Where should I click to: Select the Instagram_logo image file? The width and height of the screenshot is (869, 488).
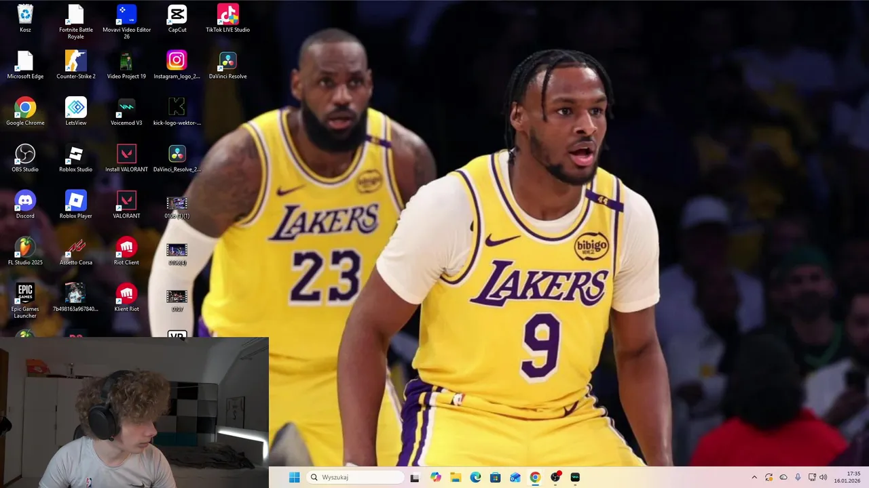[177, 65]
